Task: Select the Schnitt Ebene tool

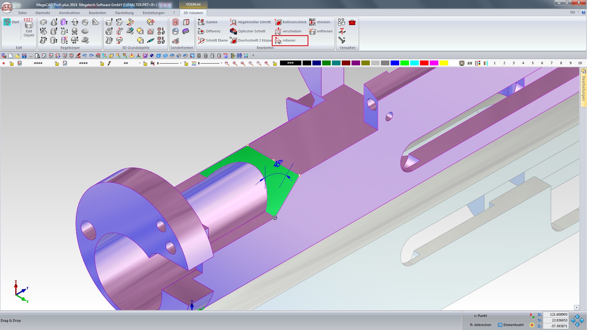Action: [x=213, y=40]
